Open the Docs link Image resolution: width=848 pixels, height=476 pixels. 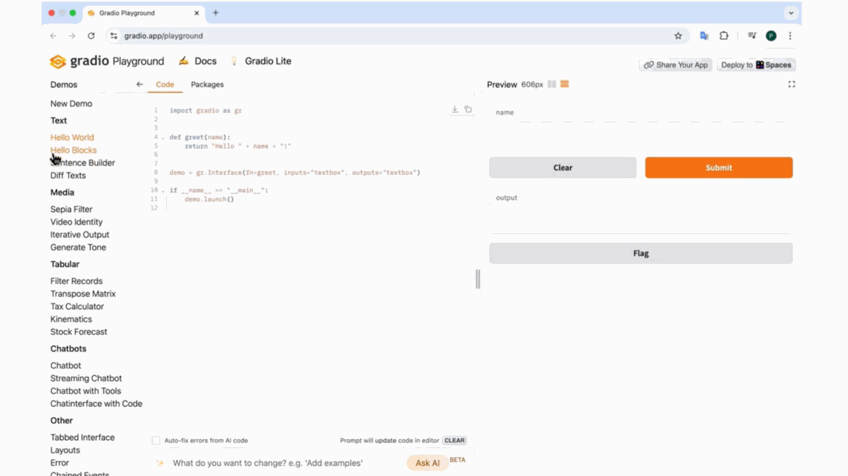tap(205, 61)
